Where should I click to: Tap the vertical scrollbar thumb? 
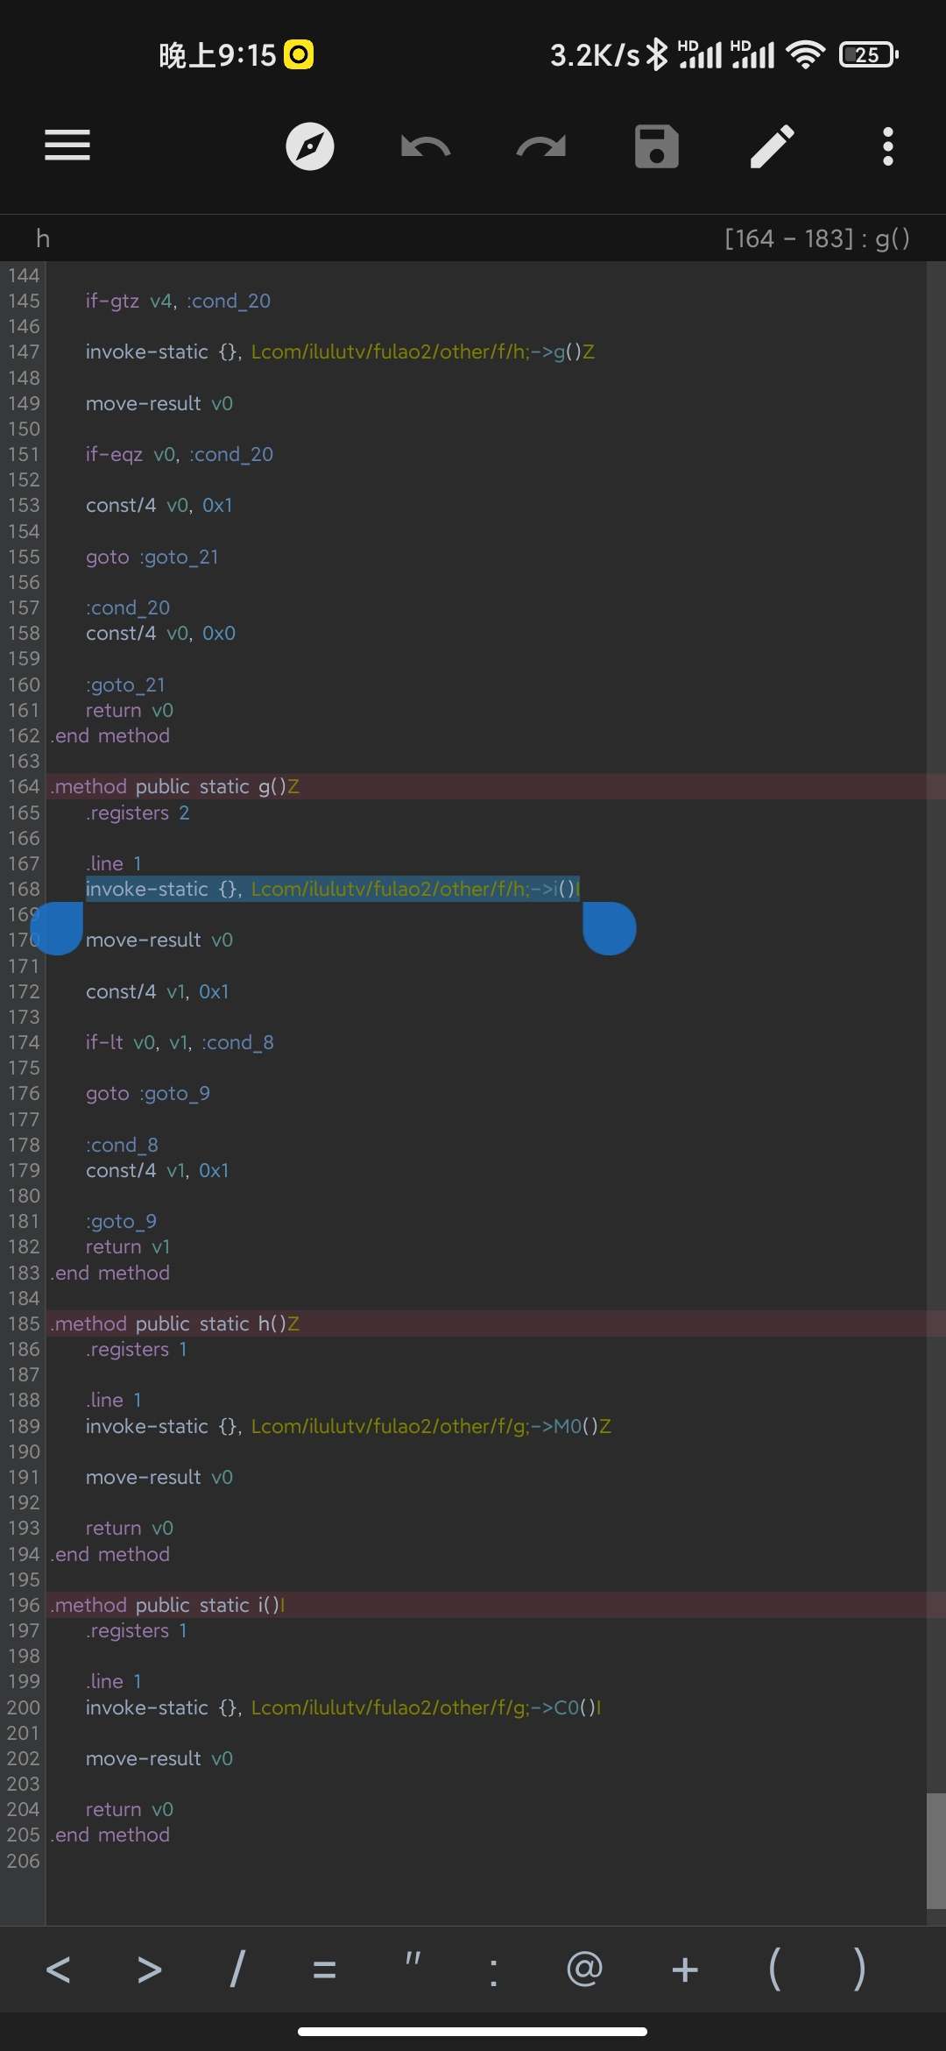(935, 1849)
